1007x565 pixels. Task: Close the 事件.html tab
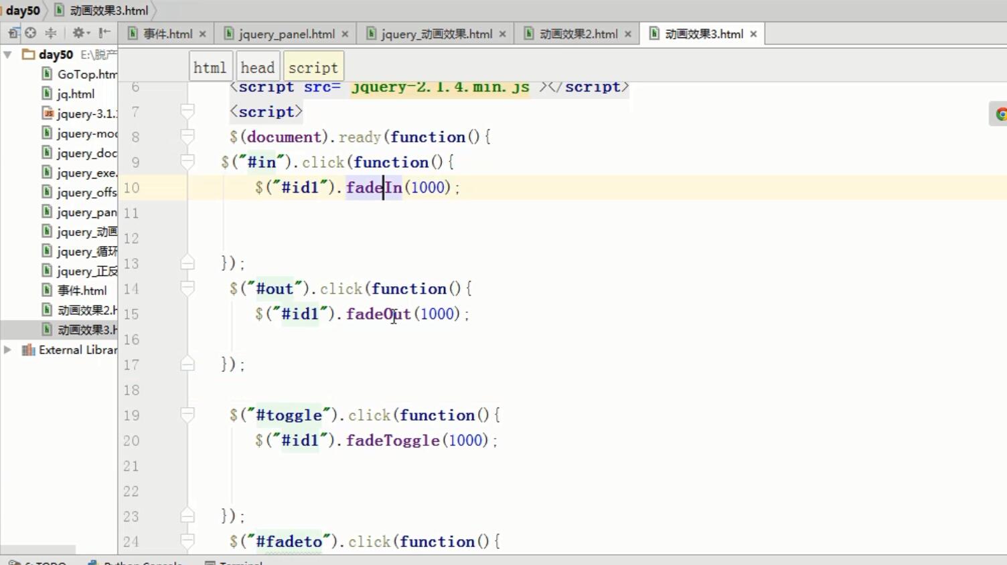(203, 34)
